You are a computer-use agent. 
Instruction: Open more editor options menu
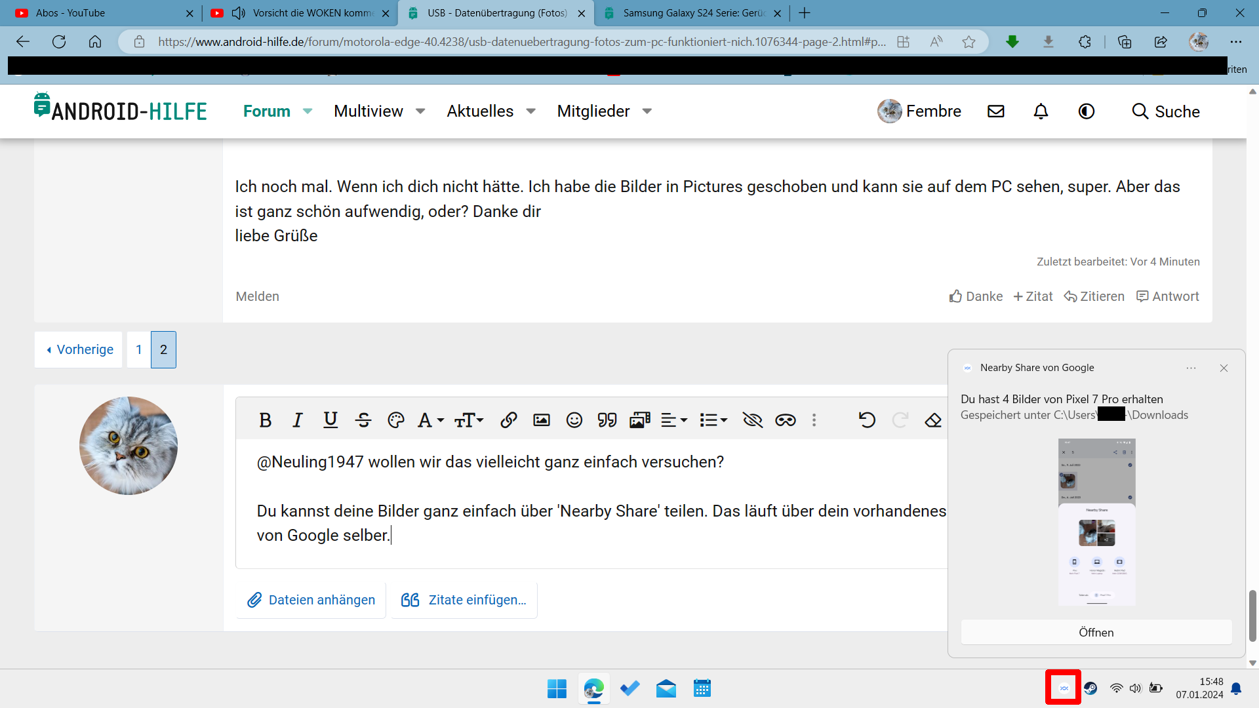[x=814, y=420]
